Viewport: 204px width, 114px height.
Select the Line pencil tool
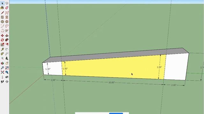(x=2, y=13)
